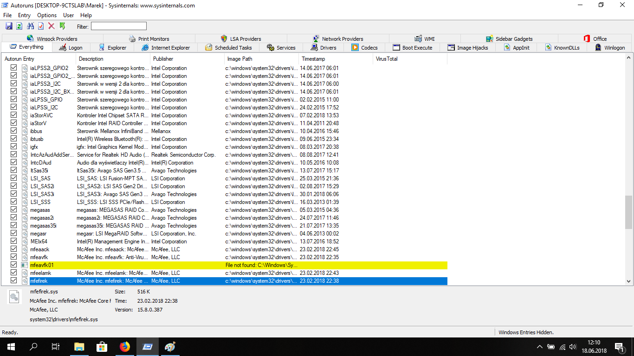
Task: Open the User menu
Action: [69, 15]
